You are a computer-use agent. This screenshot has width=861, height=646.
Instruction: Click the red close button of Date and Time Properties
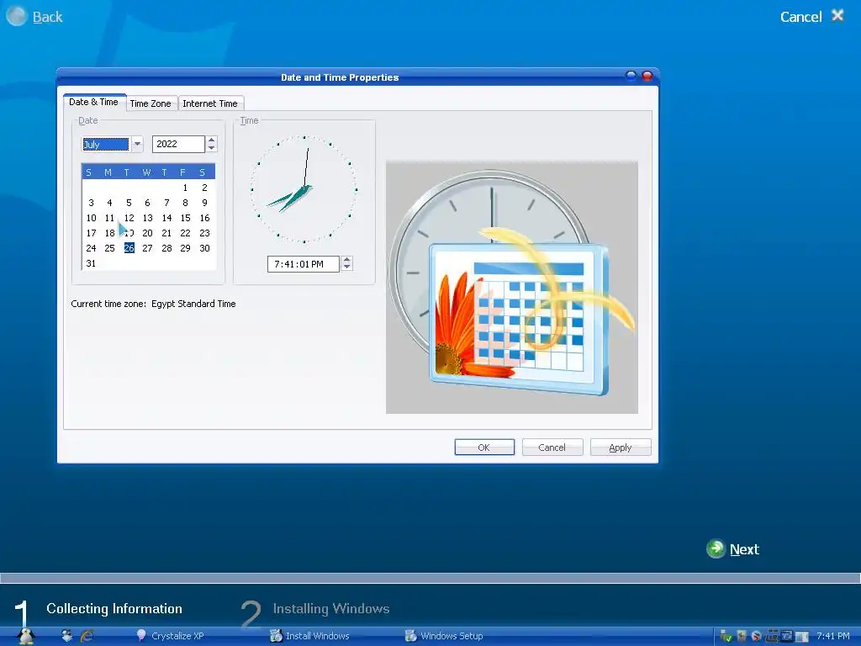[x=647, y=76]
